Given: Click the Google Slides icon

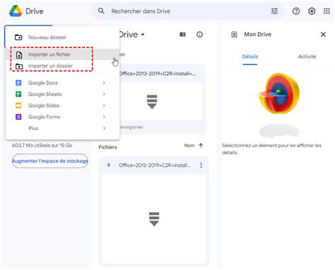Looking at the screenshot, I should [x=18, y=105].
